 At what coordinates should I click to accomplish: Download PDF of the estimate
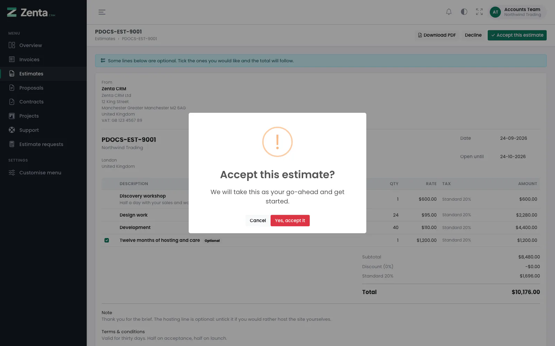437,35
